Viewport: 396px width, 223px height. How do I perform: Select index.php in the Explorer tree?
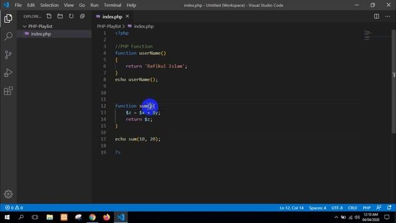coord(54,34)
